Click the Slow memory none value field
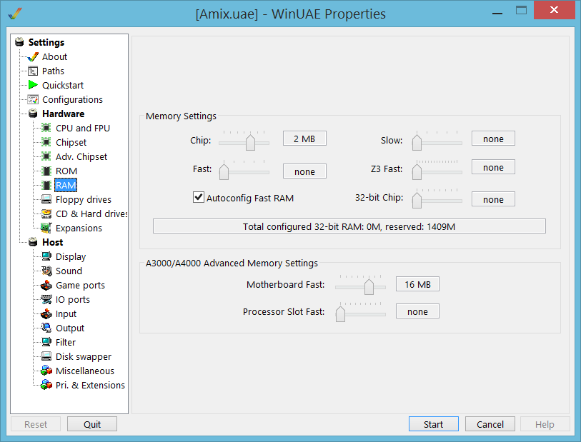The image size is (581, 442). coord(493,139)
